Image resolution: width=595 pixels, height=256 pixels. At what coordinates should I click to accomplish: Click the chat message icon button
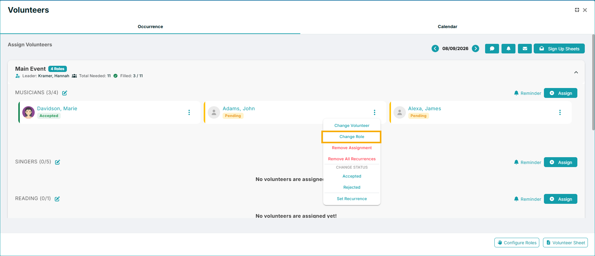coord(492,48)
